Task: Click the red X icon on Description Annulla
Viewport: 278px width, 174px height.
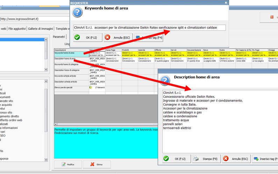Action: click(226, 158)
